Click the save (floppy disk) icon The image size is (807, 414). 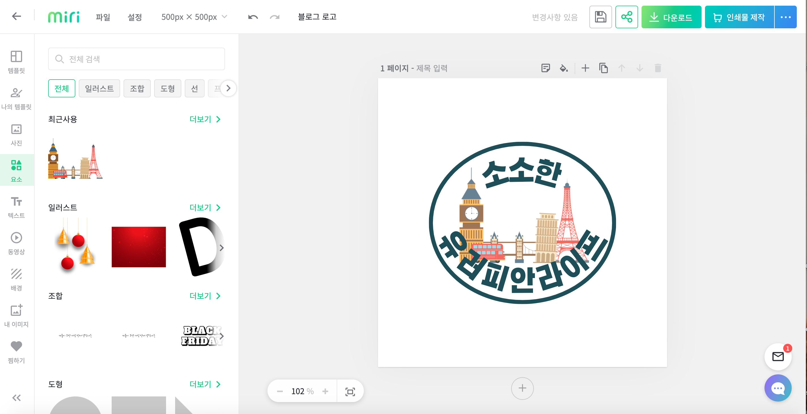600,17
